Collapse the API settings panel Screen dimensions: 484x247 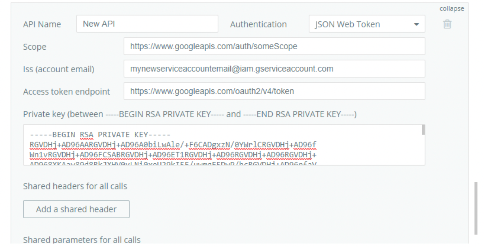point(452,9)
